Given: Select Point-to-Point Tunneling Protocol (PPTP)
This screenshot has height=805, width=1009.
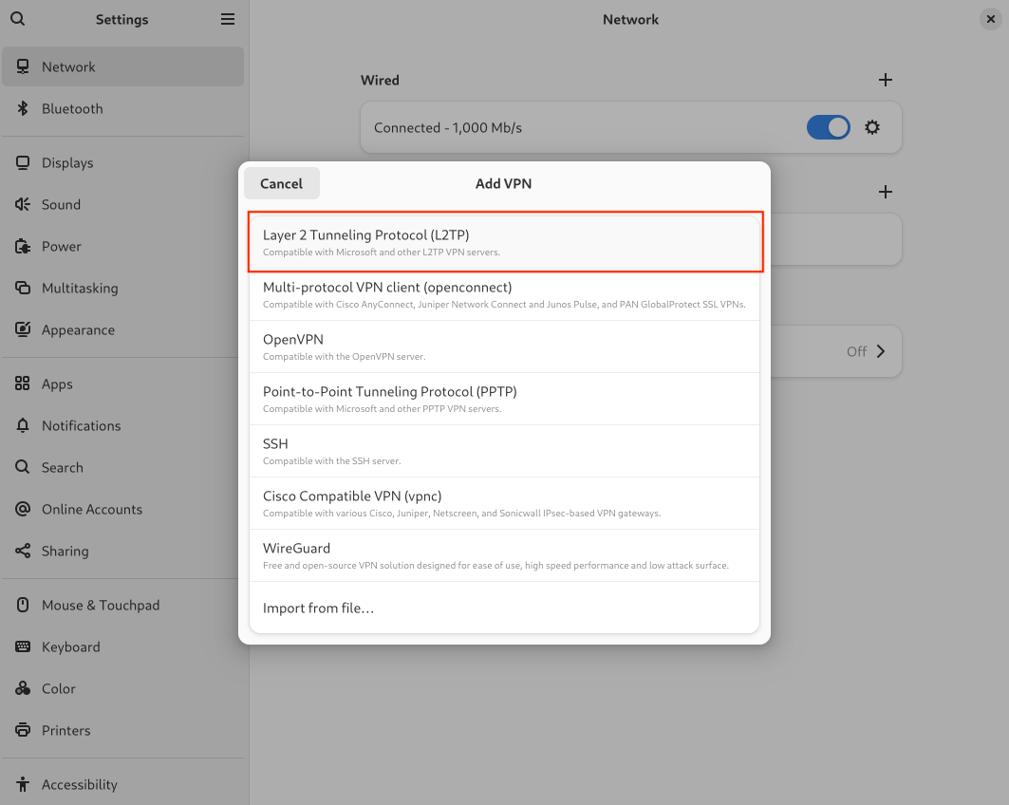Looking at the screenshot, I should coord(505,399).
